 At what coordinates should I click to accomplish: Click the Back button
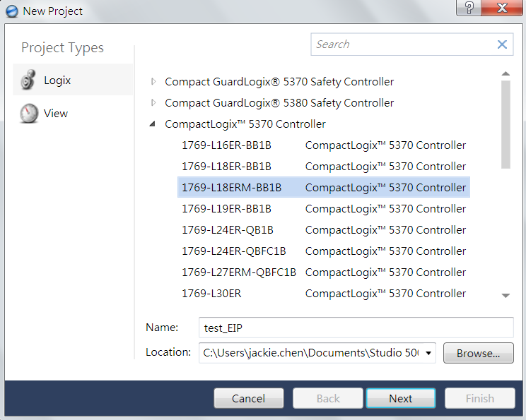point(328,398)
